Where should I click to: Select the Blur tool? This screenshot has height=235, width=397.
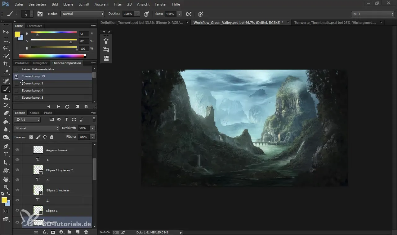(x=6, y=130)
